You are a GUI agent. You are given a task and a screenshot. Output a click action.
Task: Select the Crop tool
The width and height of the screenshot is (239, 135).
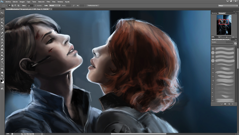[2, 26]
